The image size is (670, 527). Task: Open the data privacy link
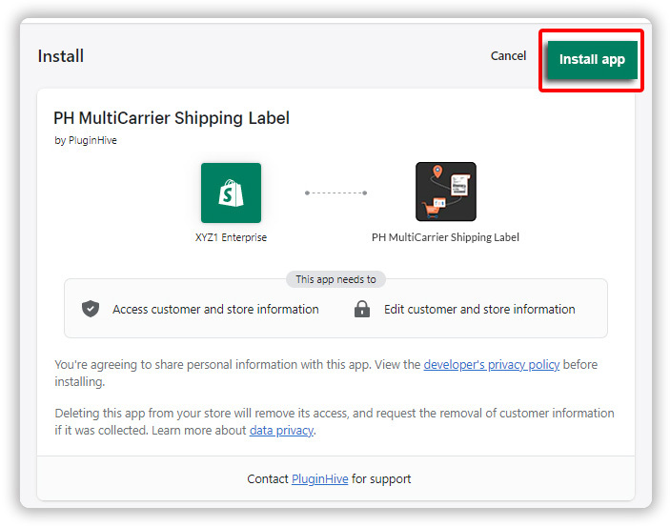coord(281,431)
